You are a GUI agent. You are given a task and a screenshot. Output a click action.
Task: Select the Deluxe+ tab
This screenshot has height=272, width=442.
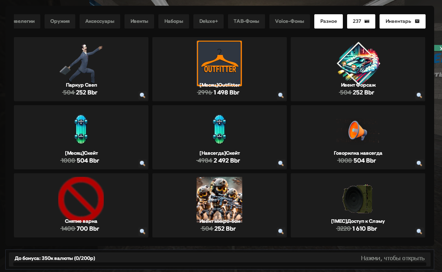pyautogui.click(x=209, y=21)
